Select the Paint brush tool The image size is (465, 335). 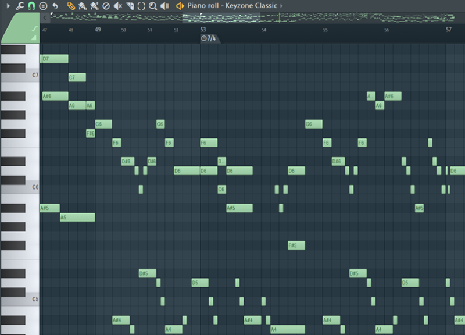point(83,6)
